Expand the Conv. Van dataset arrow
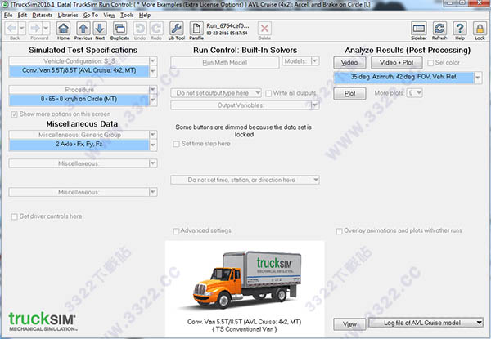Viewport: 491px width, 339px height. click(x=153, y=72)
